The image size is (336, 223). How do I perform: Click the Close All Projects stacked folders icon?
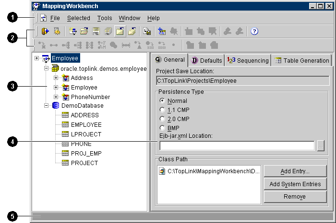(132, 32)
